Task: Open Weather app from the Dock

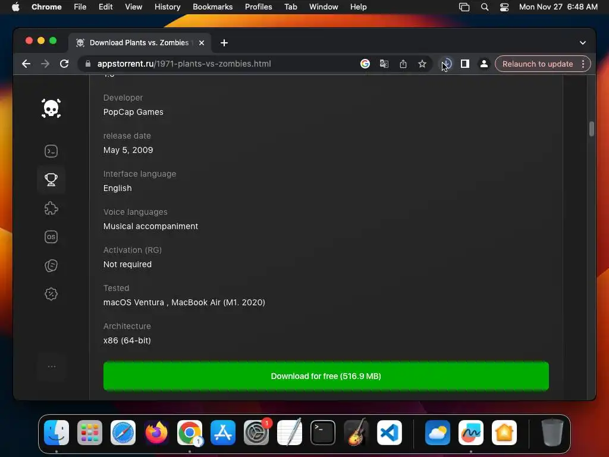Action: point(437,433)
